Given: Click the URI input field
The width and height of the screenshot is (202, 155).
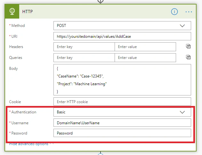Looking at the screenshot, I should click(x=122, y=36).
